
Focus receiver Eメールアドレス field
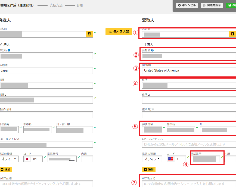click(189, 144)
